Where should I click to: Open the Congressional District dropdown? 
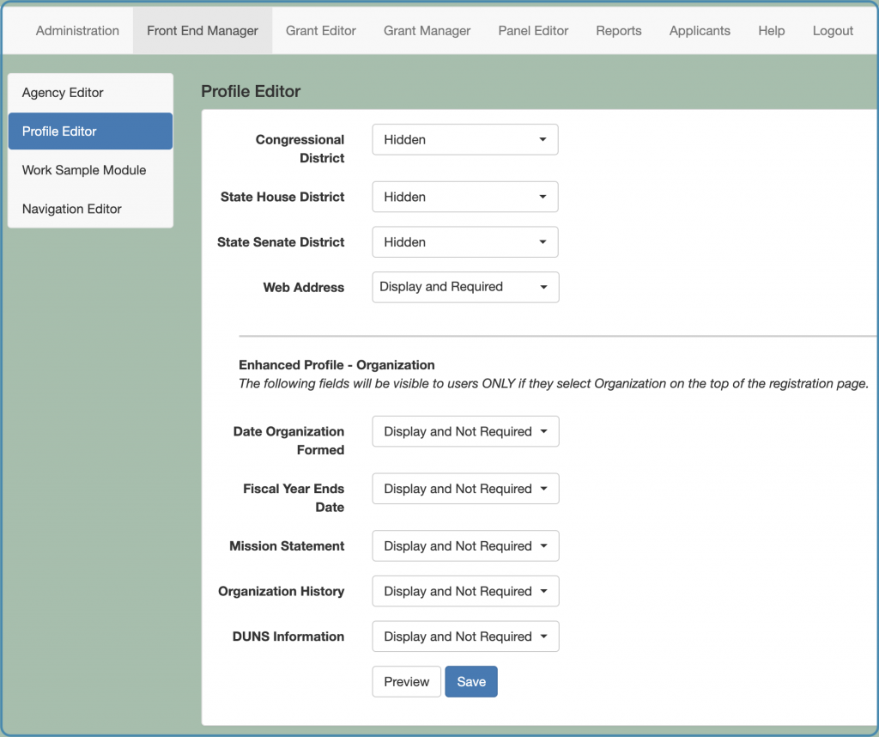[x=464, y=139]
